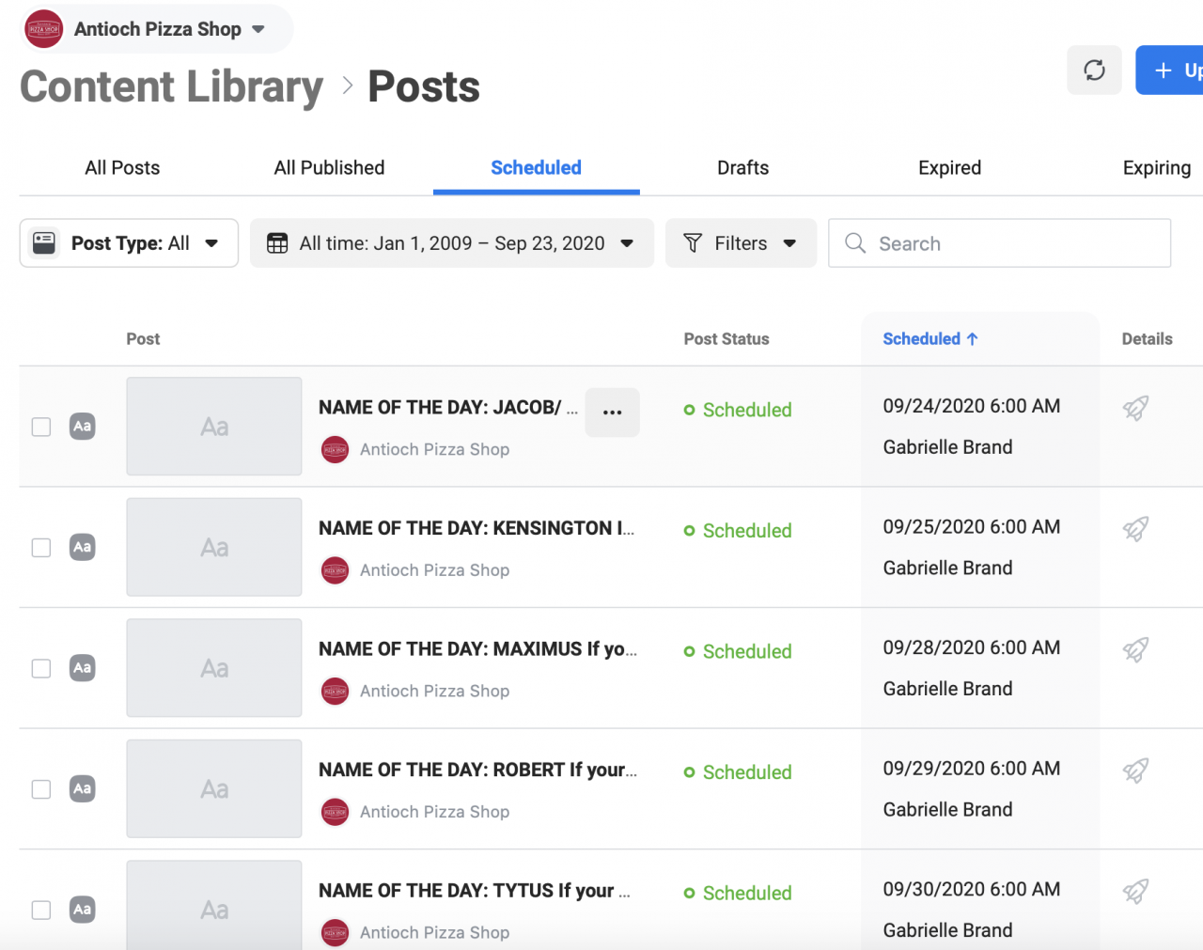Open the Filters dropdown
1203x950 pixels.
pos(741,243)
